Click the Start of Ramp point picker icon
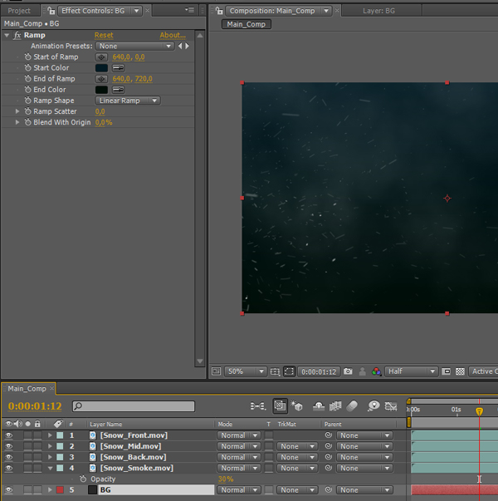Image resolution: width=498 pixels, height=501 pixels. [101, 57]
